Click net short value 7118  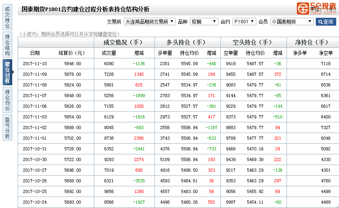326,64
